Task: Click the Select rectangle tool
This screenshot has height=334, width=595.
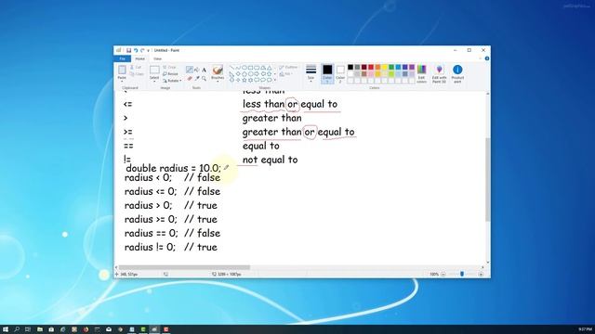Action: [x=154, y=70]
